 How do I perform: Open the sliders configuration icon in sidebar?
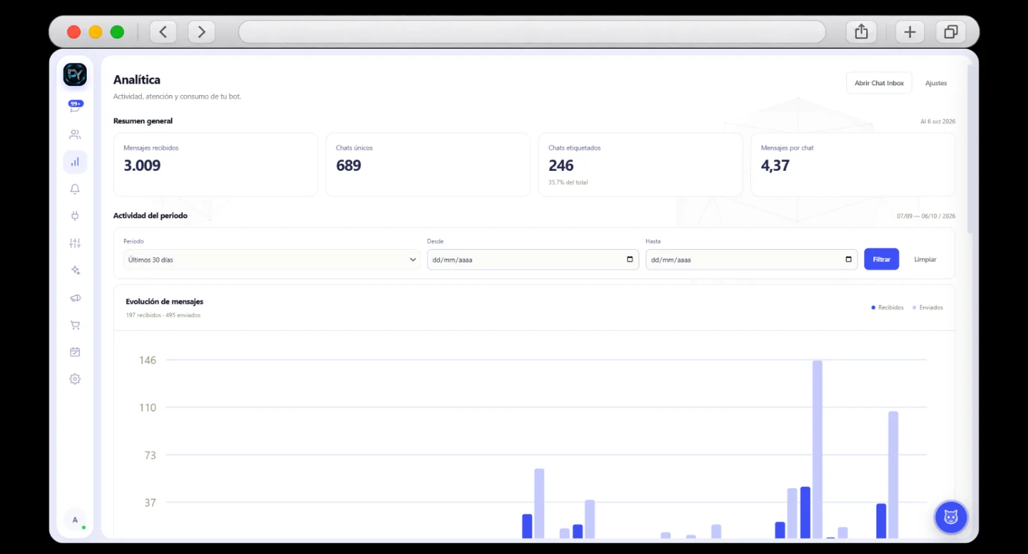pos(75,243)
